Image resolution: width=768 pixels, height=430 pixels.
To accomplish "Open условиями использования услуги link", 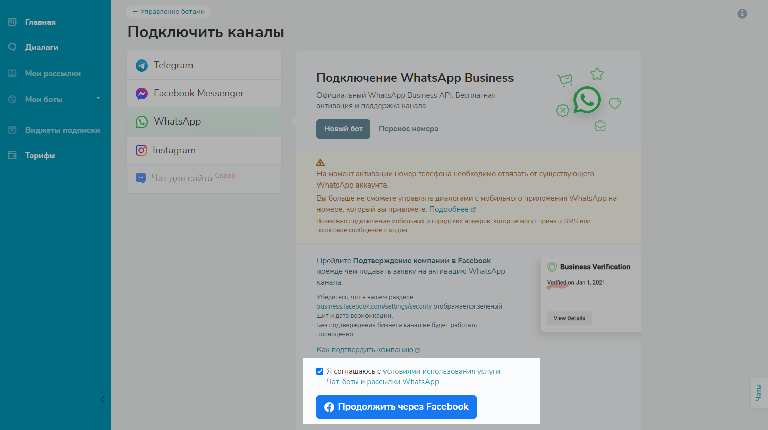I will pyautogui.click(x=441, y=371).
